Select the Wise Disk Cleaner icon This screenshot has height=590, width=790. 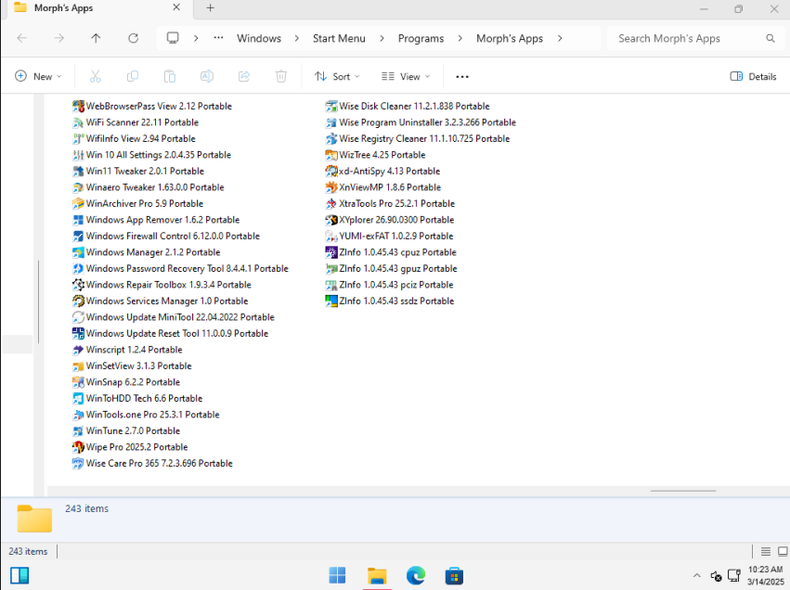pos(331,107)
